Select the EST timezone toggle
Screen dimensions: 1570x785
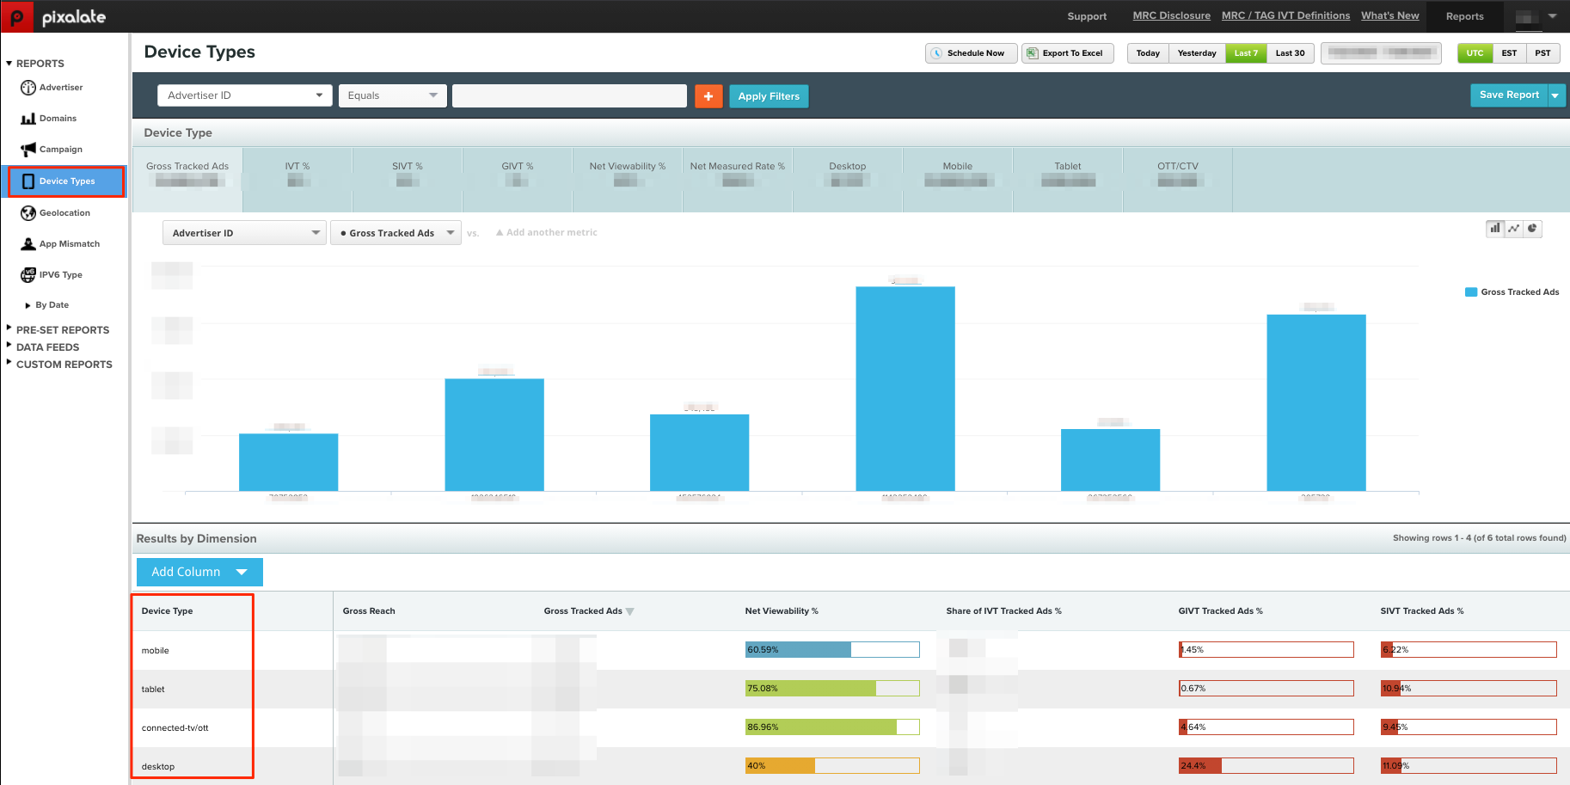[x=1509, y=53]
